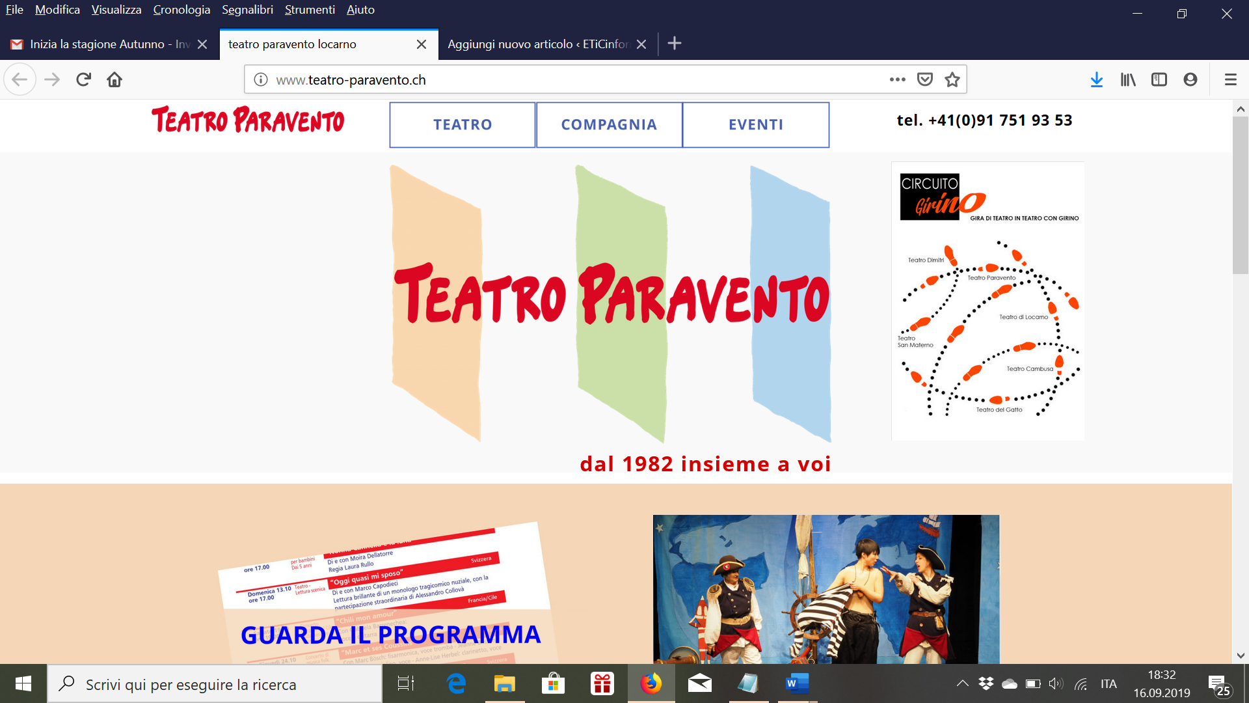Screen dimensions: 1249x703
Task: Open the Aiuto menu
Action: click(360, 10)
